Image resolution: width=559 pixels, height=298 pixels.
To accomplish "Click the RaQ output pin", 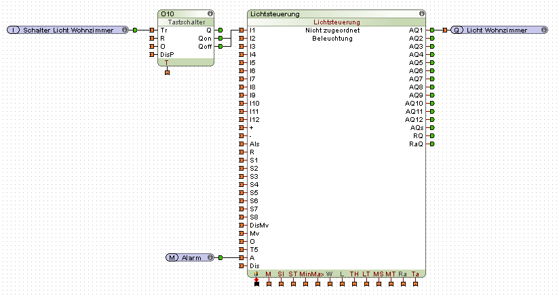I will coord(432,144).
